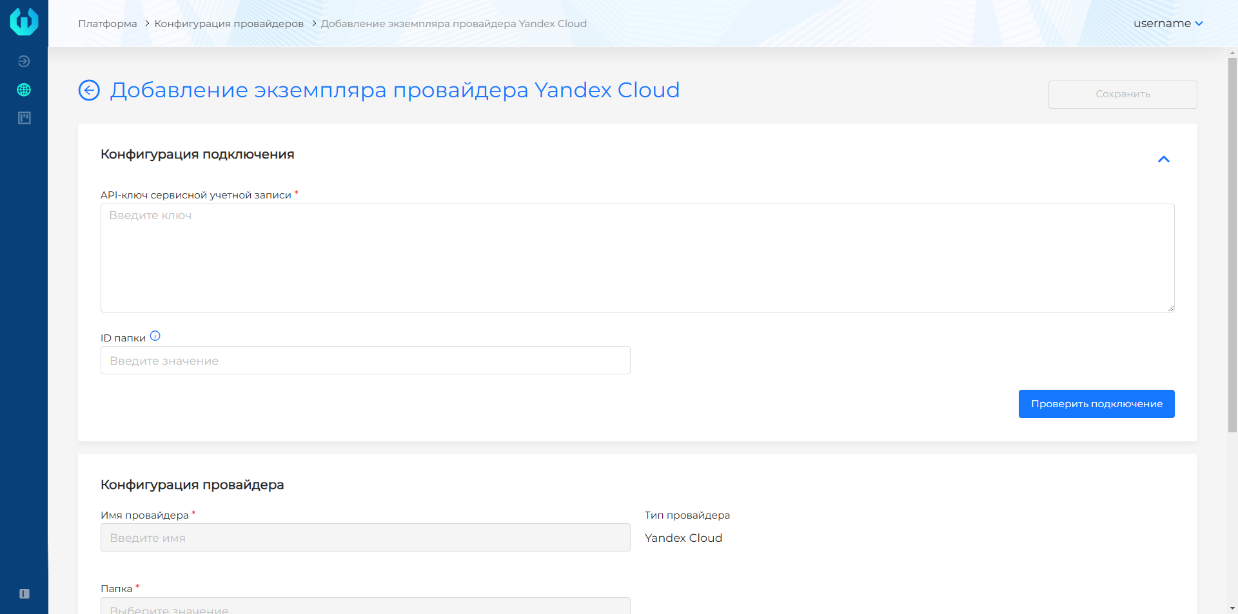The image size is (1238, 614).
Task: Click the vertical page scrollbar thumb
Action: [1232, 245]
